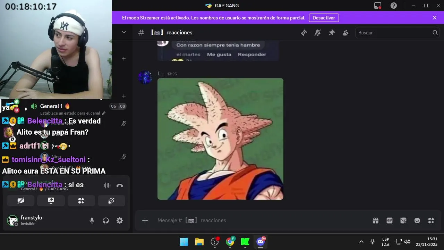Open taskbar volume icon

(407, 242)
